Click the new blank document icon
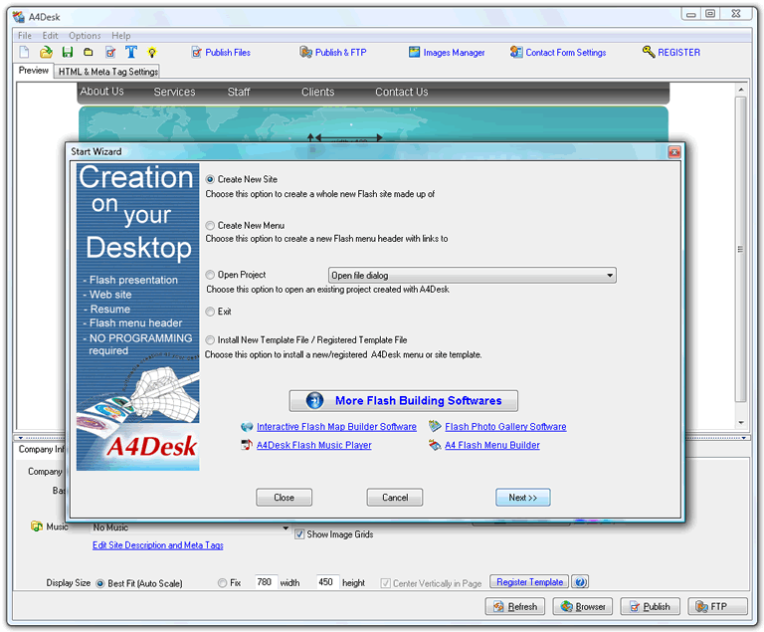 [x=24, y=52]
